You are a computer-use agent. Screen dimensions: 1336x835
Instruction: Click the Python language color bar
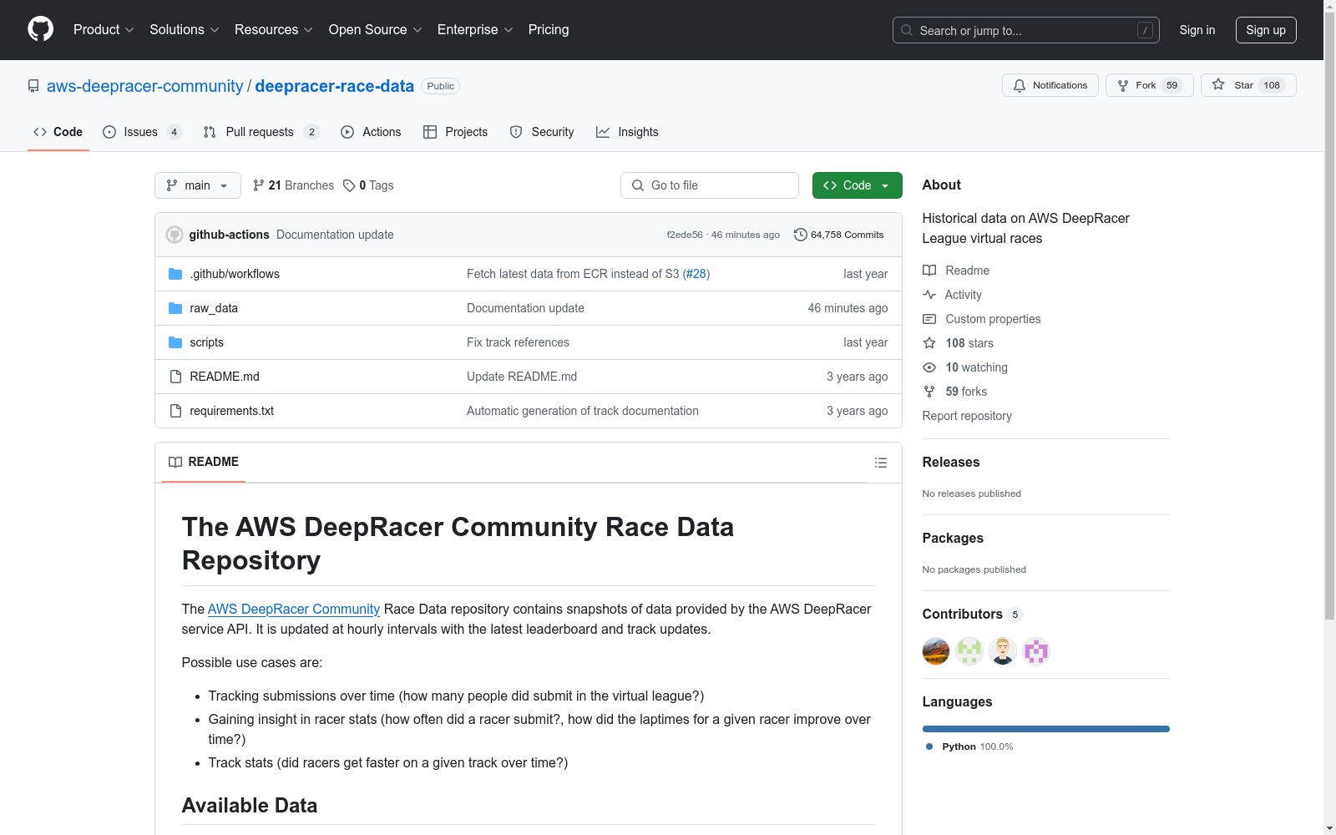(1046, 729)
